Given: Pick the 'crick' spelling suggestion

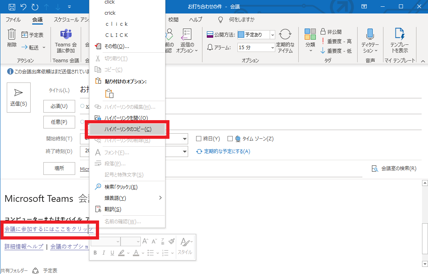Looking at the screenshot, I should (110, 13).
